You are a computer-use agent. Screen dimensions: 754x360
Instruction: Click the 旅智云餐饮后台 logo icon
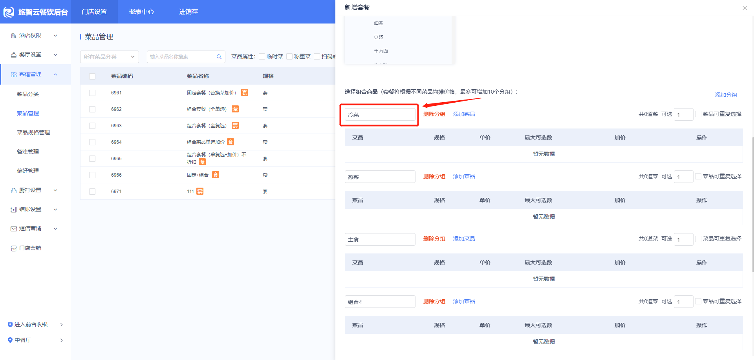(x=9, y=12)
